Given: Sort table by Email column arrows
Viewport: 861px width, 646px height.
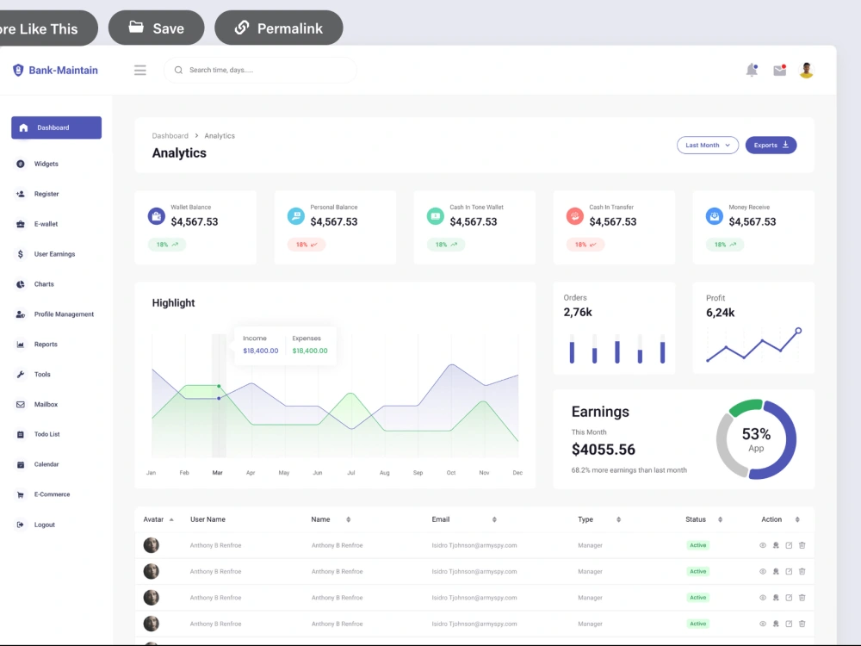Looking at the screenshot, I should (494, 519).
